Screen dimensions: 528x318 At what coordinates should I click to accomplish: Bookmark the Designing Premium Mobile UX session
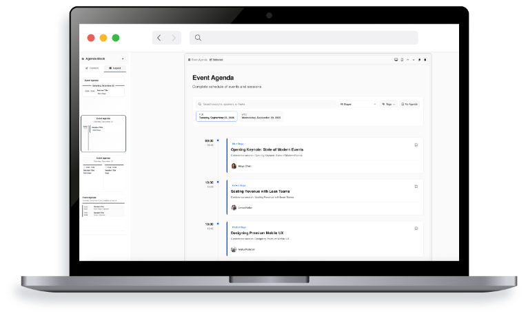[416, 229]
